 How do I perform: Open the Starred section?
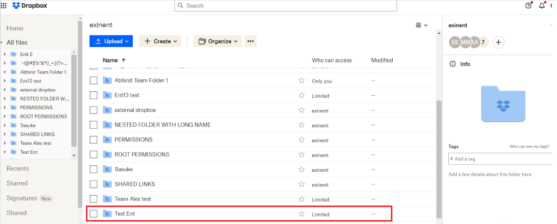[x=17, y=183]
